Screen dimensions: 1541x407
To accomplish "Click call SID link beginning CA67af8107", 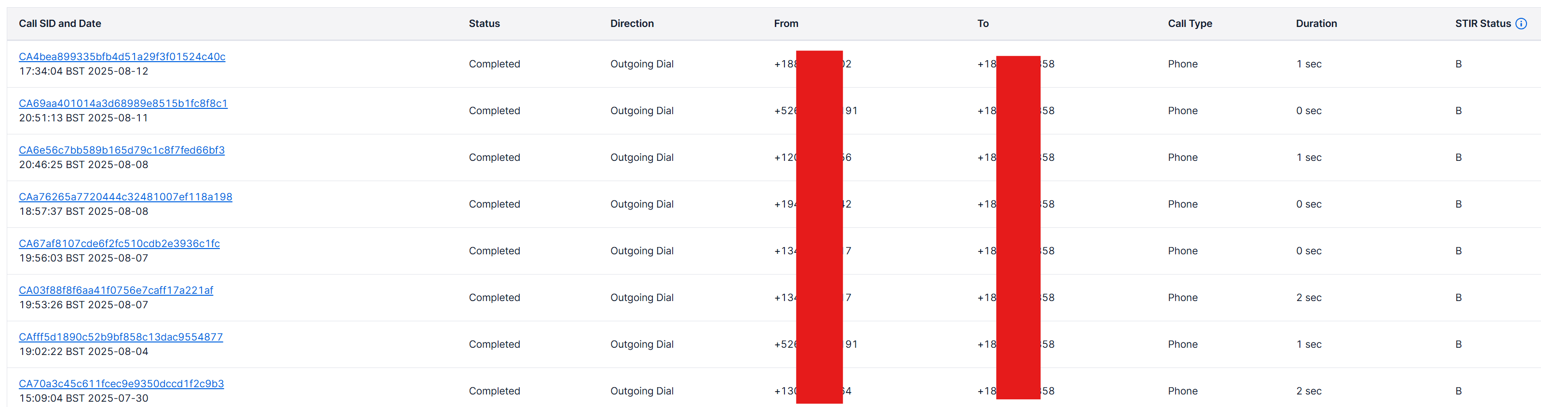I will (120, 243).
